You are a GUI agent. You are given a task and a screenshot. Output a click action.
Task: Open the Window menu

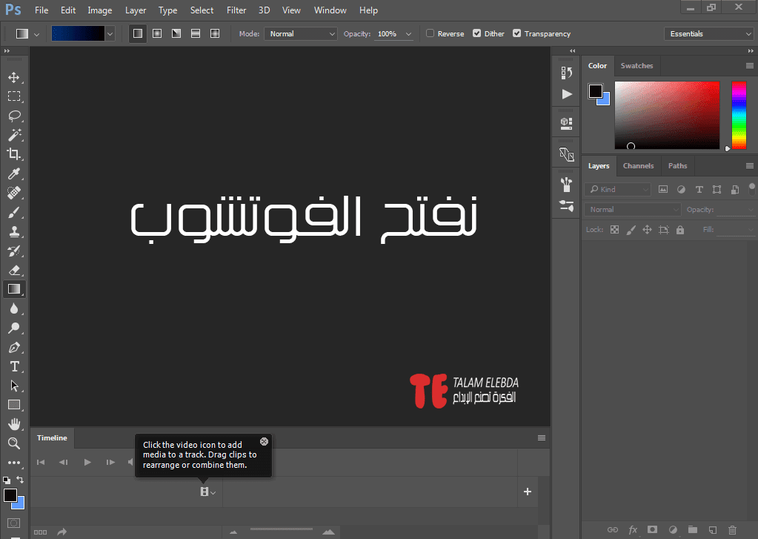tap(330, 10)
